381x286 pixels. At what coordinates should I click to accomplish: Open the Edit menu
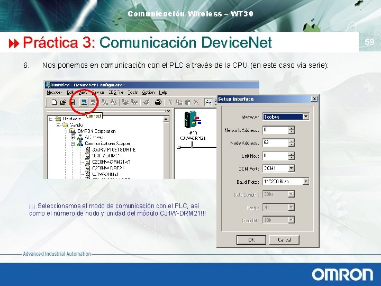[x=70, y=92]
